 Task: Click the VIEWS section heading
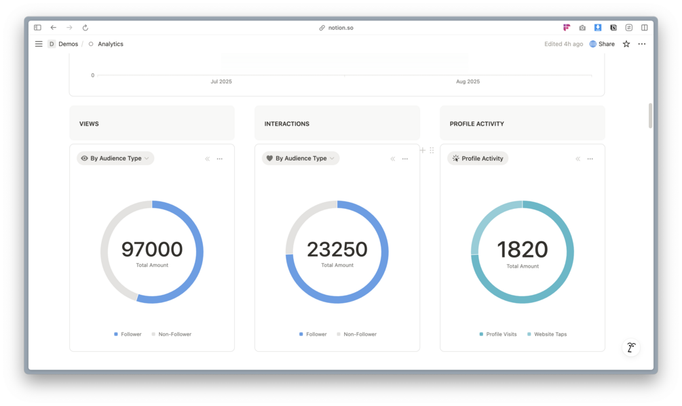point(89,124)
